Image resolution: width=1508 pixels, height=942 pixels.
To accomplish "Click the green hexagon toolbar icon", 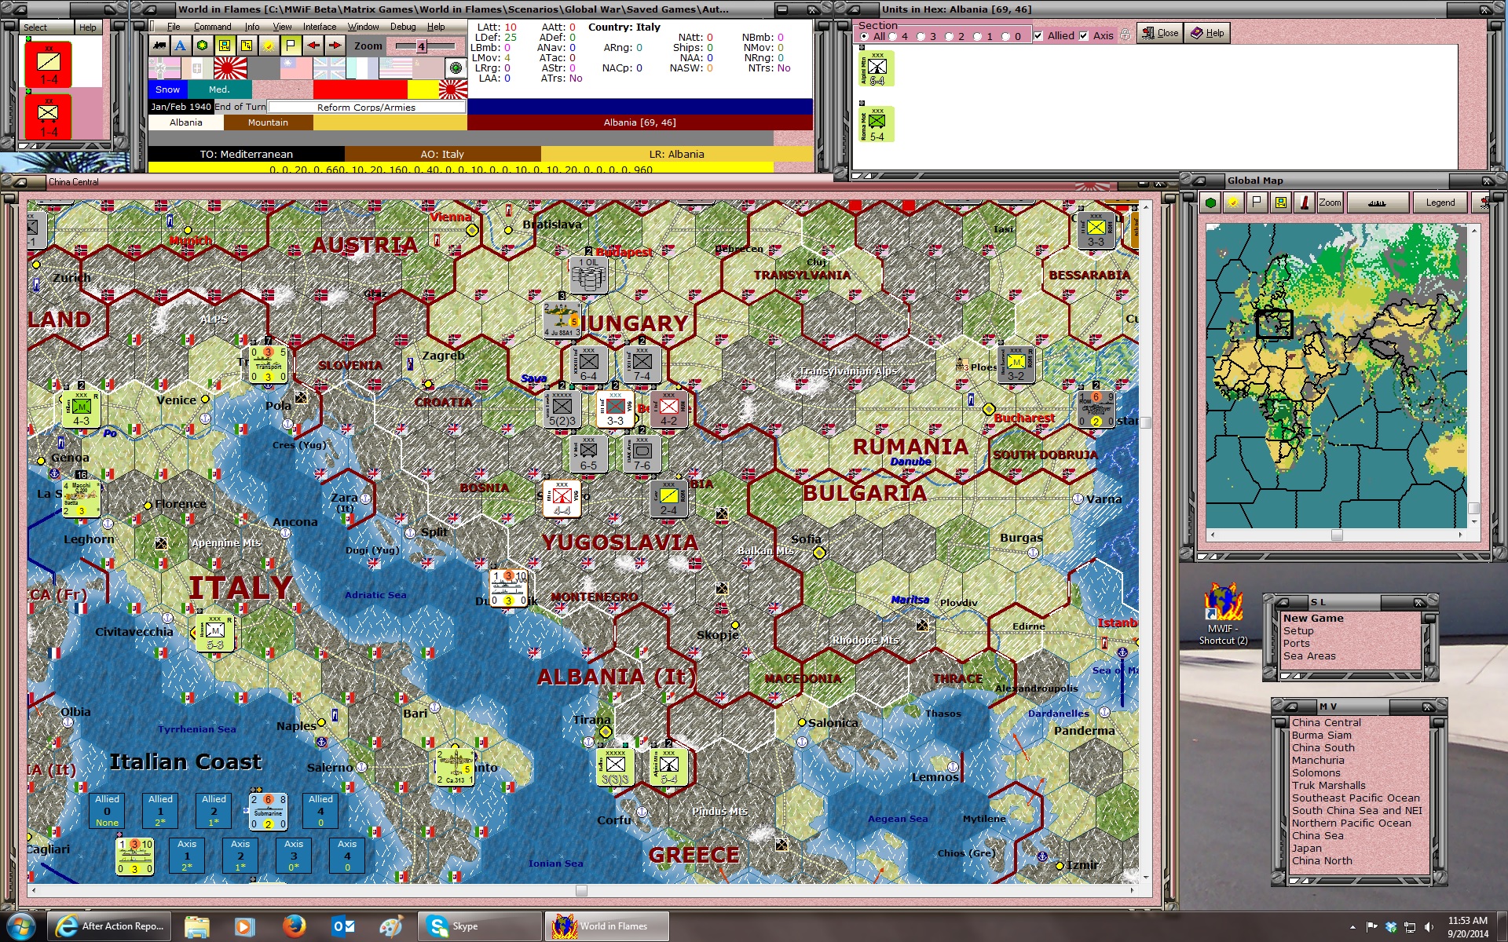I will 203,46.
